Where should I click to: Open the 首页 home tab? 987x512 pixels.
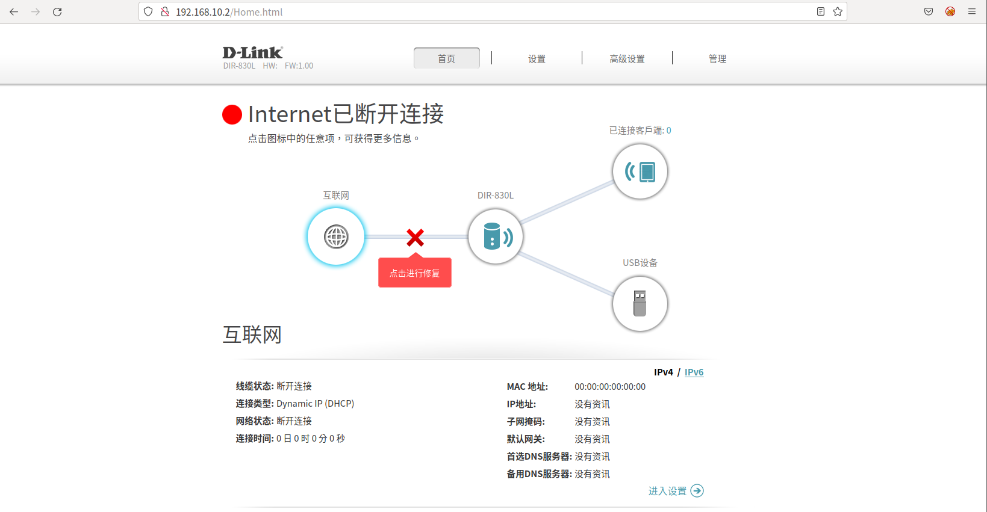pos(446,58)
